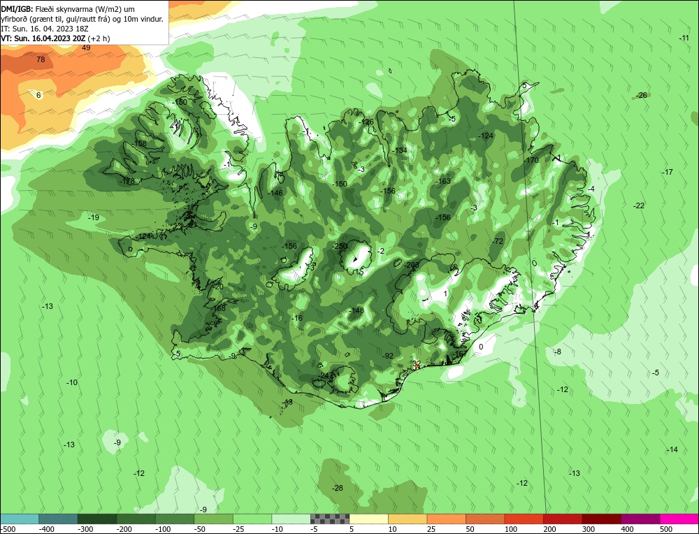Select the -50 to -25 legend swatch
The height and width of the screenshot is (534, 699).
(213, 519)
